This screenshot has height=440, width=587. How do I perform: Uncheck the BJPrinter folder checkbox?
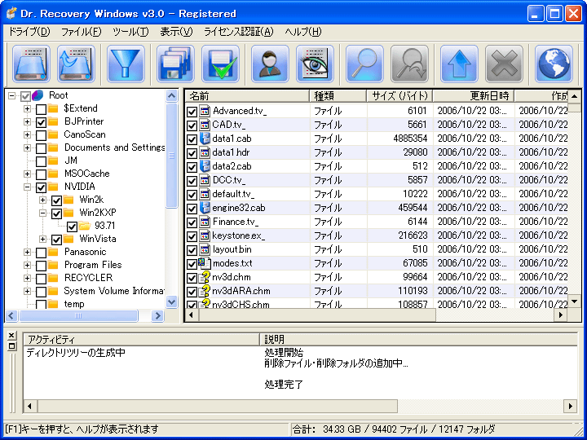[x=42, y=122]
